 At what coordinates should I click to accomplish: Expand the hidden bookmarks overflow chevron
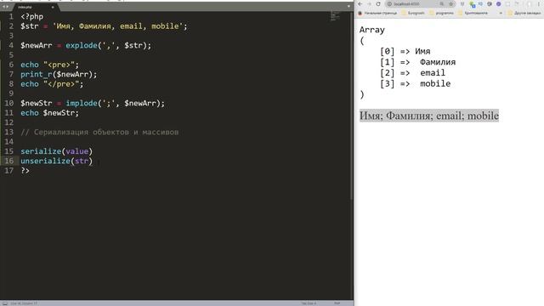pos(501,14)
